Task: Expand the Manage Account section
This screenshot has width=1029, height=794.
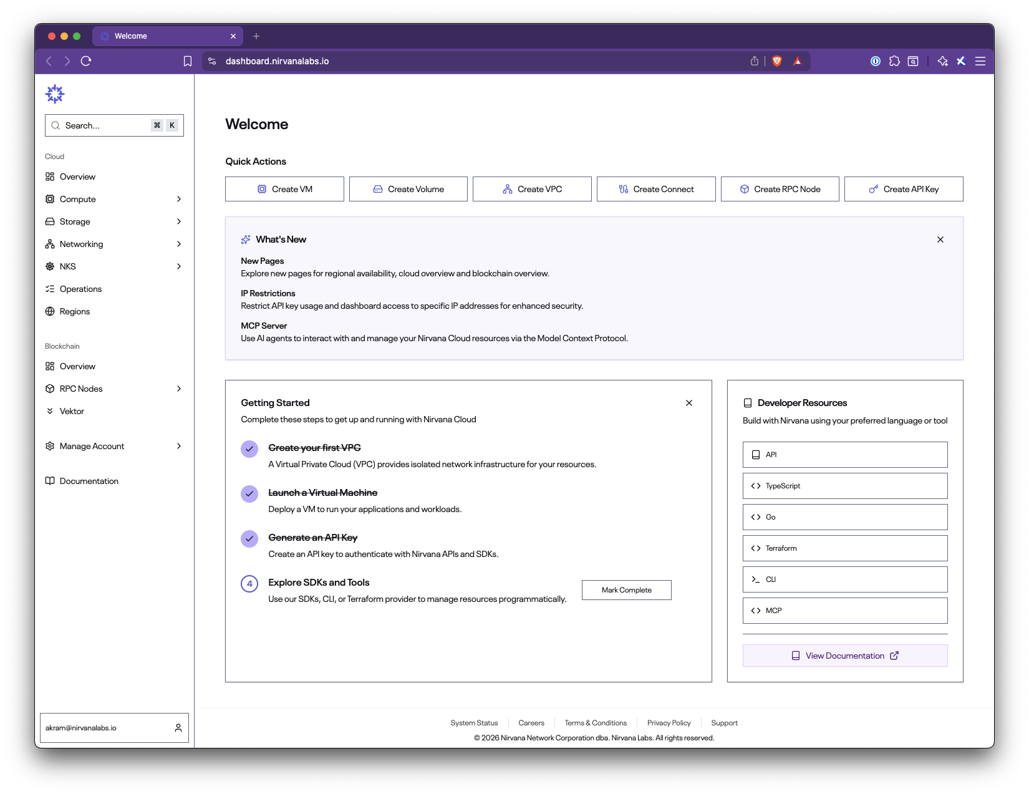Action: pos(114,446)
